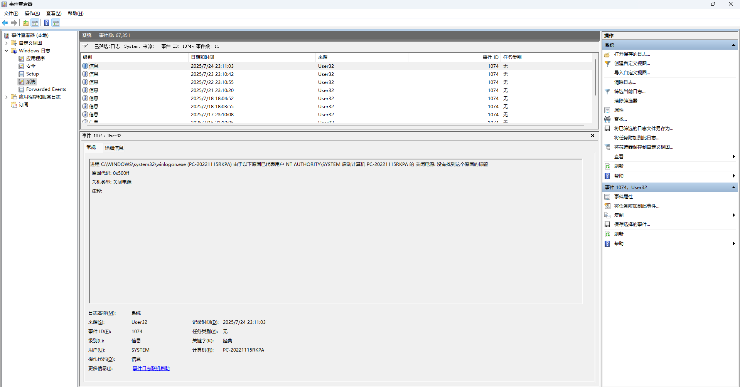The height and width of the screenshot is (387, 740).
Task: Select event row dated 2025/7/17 23:10:08
Action: 336,115
